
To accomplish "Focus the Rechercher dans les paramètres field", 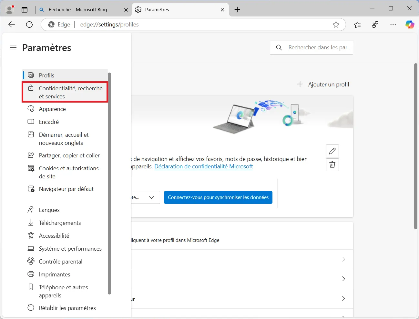I will (312, 48).
